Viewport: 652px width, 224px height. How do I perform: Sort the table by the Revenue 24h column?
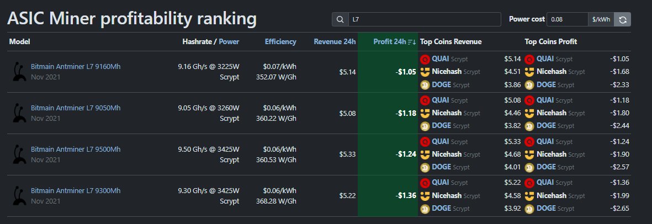point(335,41)
